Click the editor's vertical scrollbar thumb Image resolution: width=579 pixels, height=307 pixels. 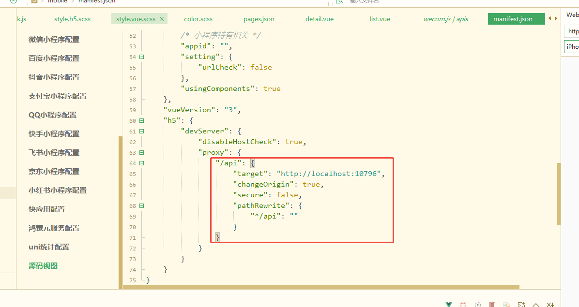click(558, 193)
